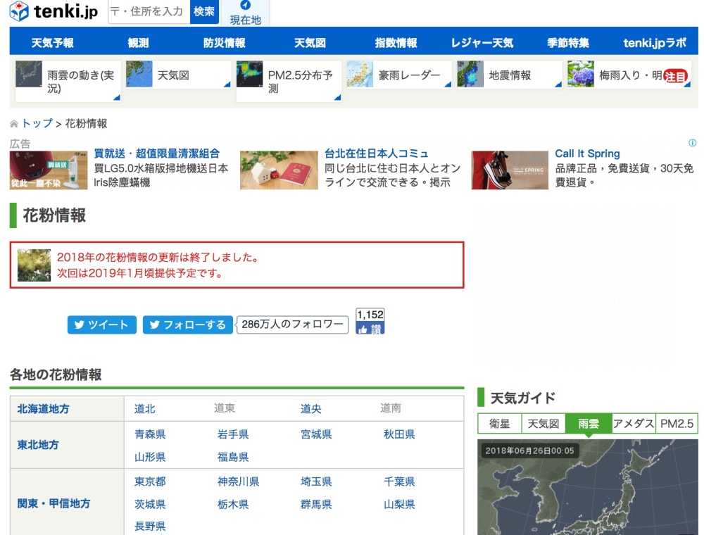This screenshot has width=704, height=535.
Task: Click the フォローする button
Action: [x=187, y=325]
